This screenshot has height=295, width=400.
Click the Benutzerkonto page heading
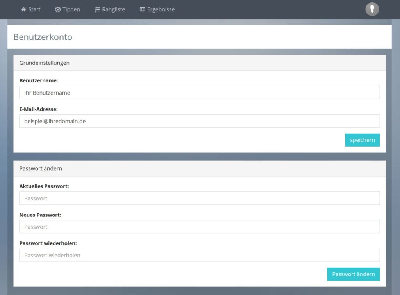(43, 37)
